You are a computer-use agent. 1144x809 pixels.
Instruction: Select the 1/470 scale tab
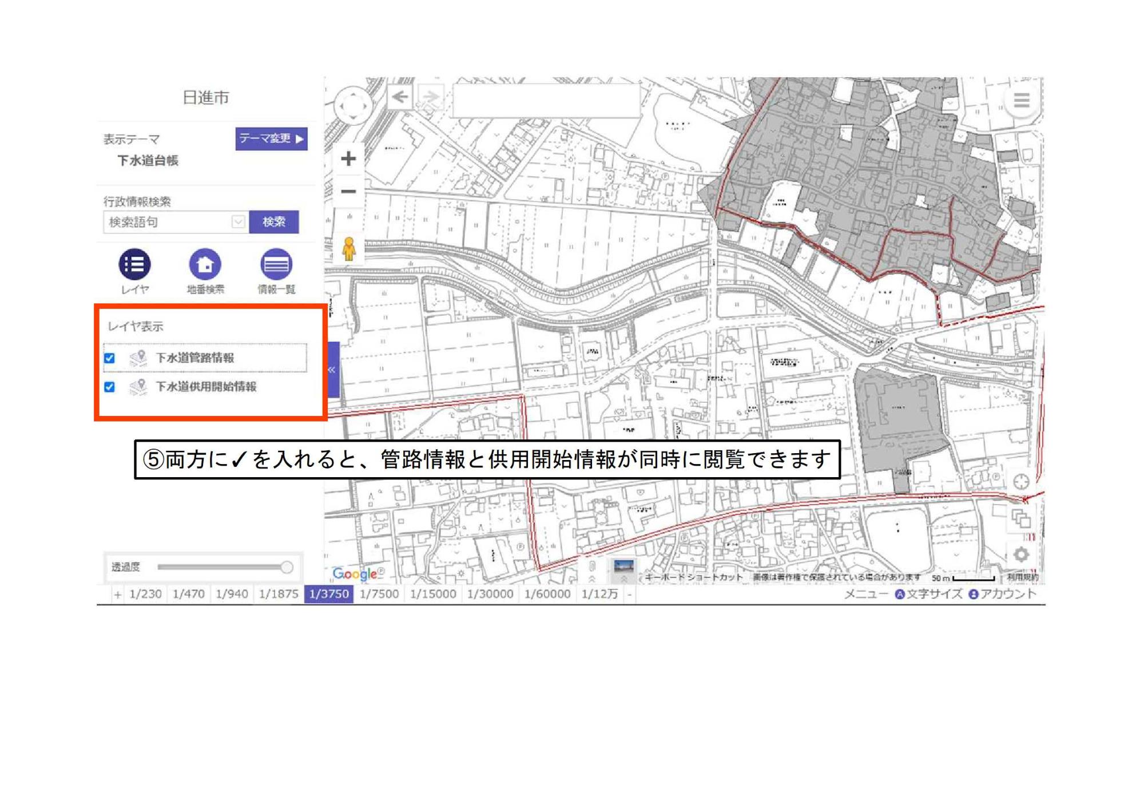[189, 594]
